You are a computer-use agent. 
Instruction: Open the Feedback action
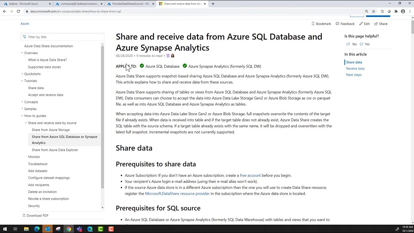point(345,24)
